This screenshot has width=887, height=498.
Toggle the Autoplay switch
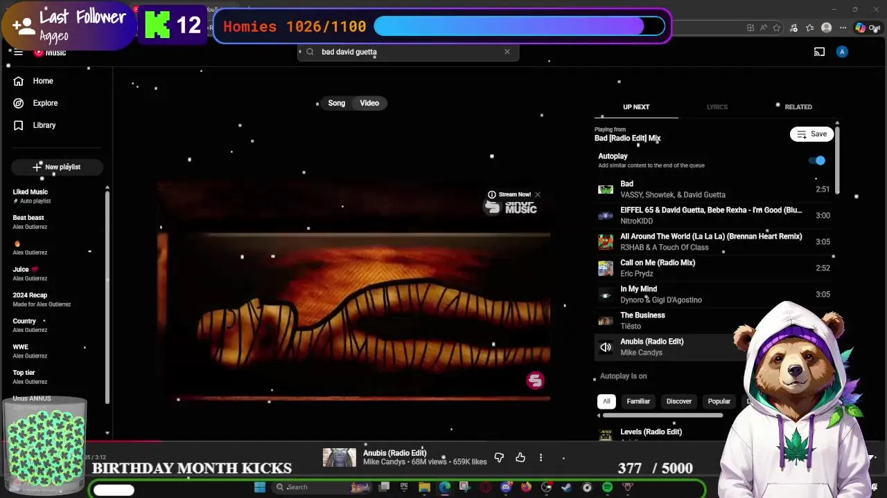click(x=818, y=160)
